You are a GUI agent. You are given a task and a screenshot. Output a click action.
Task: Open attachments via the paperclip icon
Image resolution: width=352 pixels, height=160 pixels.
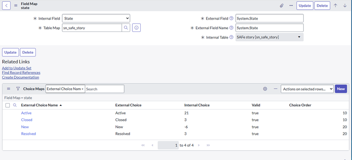[x=281, y=6]
